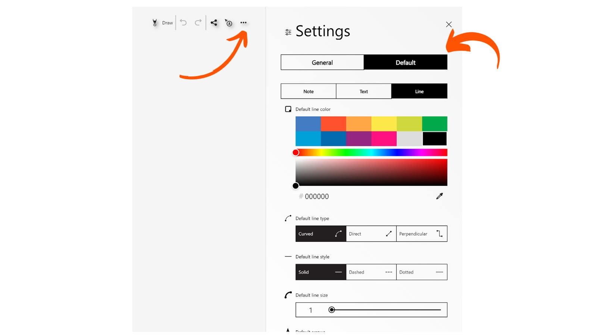This screenshot has height=336, width=597.
Task: Click the presenter pointer icon
Action: 229,23
